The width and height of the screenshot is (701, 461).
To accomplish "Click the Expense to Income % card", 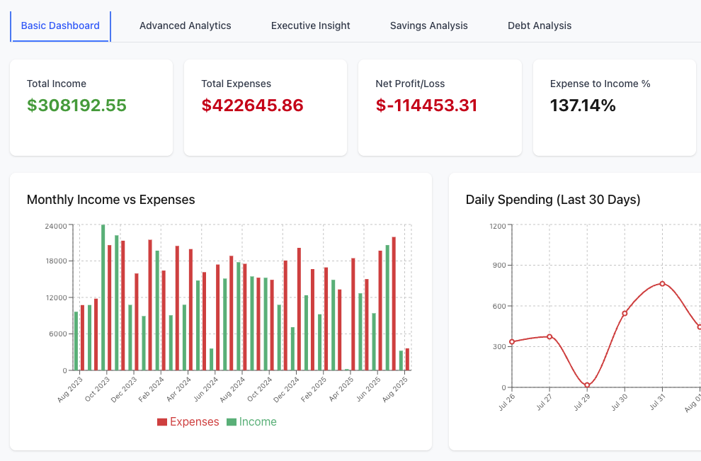I will coord(615,107).
